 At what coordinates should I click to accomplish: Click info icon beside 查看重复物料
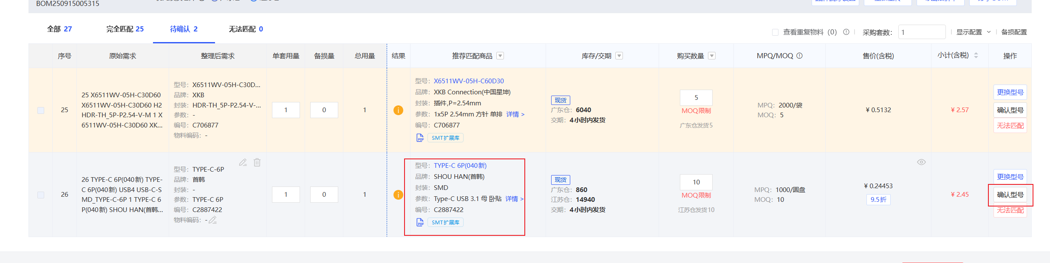[846, 32]
